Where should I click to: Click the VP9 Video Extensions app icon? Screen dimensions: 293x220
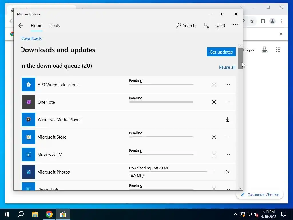(29, 85)
